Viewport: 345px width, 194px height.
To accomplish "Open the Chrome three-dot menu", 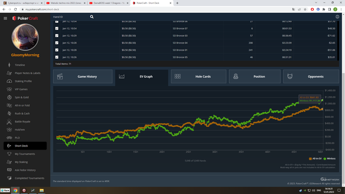I will (x=341, y=9).
